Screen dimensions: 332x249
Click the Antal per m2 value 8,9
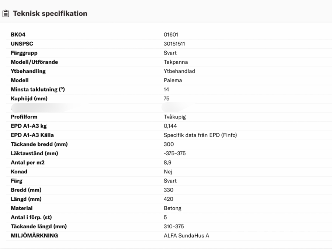click(x=167, y=163)
